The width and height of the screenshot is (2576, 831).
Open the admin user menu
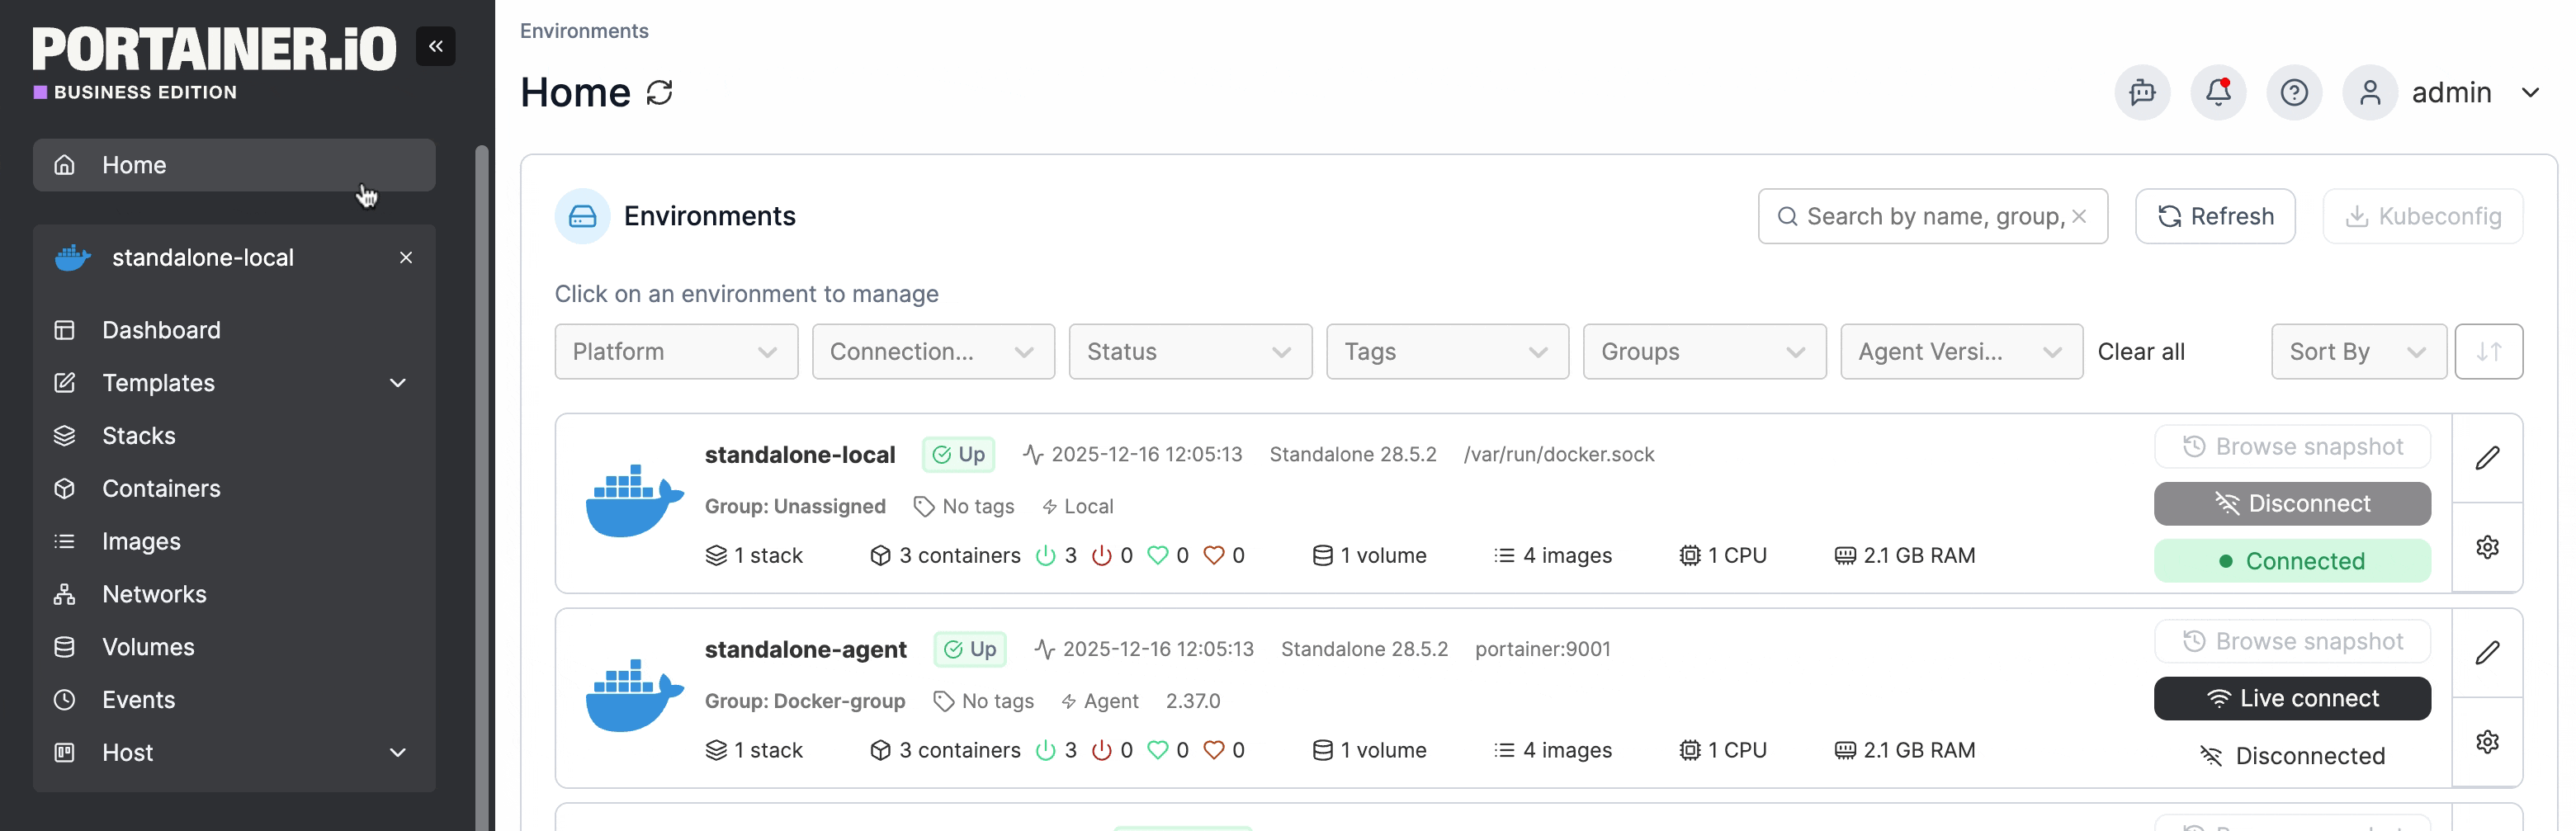tap(2450, 93)
